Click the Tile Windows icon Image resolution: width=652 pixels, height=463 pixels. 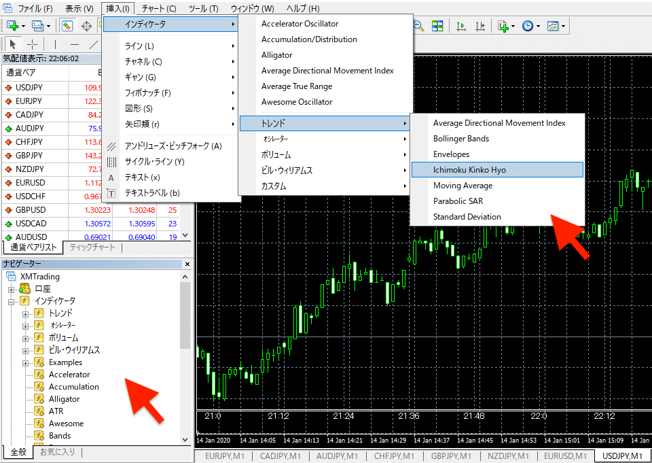437,26
